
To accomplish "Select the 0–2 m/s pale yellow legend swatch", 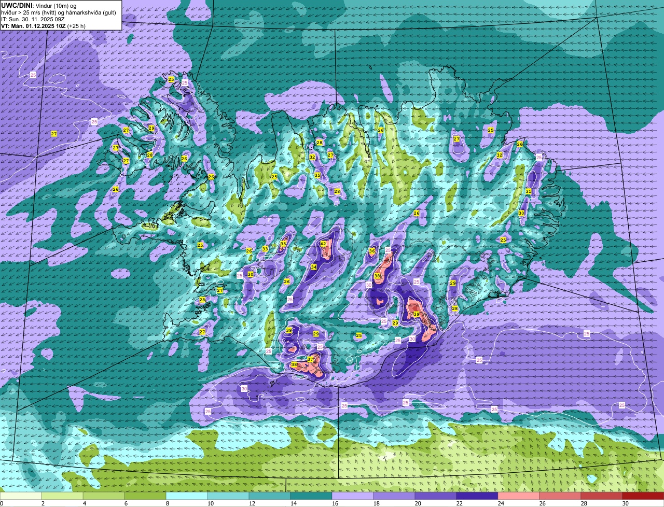I will (x=21, y=496).
